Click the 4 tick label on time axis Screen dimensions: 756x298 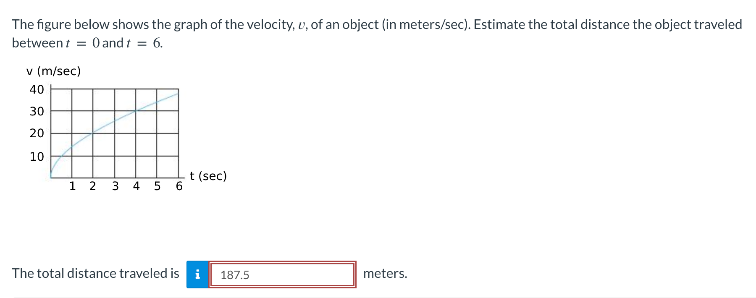pyautogui.click(x=136, y=186)
